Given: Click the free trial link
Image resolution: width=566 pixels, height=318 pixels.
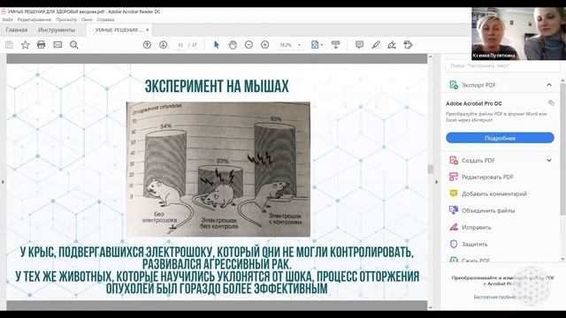Looking at the screenshot, I should tap(503, 297).
